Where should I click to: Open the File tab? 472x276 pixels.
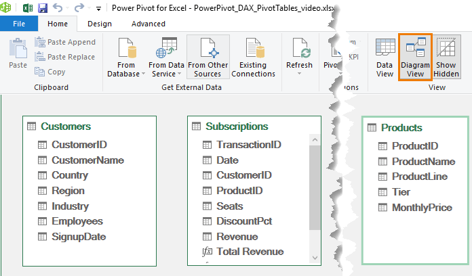point(19,24)
